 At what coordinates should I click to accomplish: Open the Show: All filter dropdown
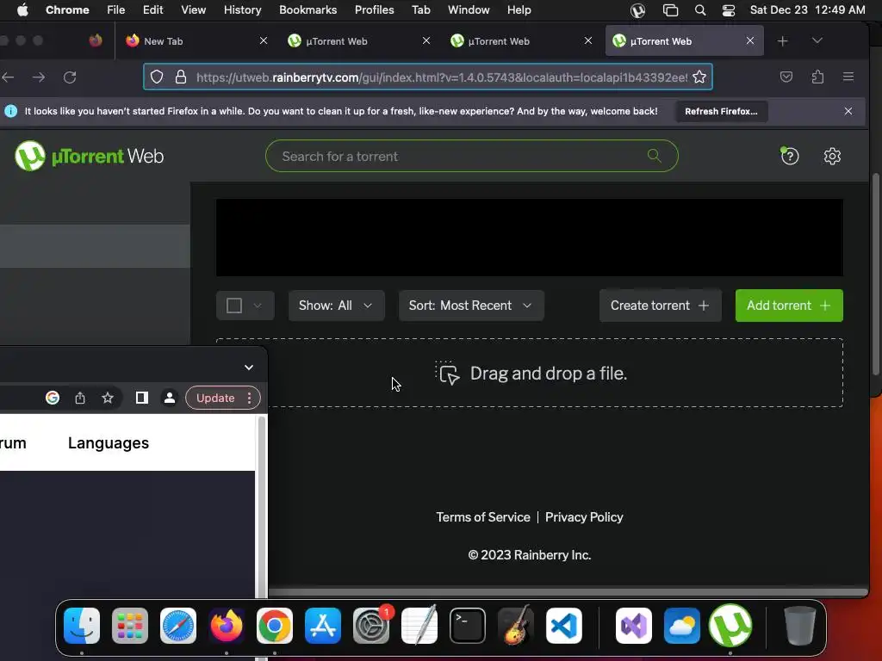point(337,306)
